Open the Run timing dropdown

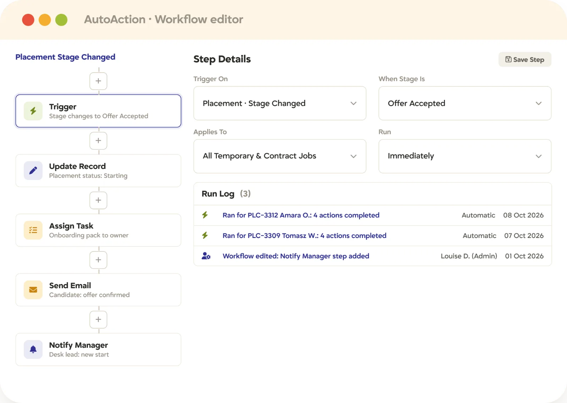[465, 156]
